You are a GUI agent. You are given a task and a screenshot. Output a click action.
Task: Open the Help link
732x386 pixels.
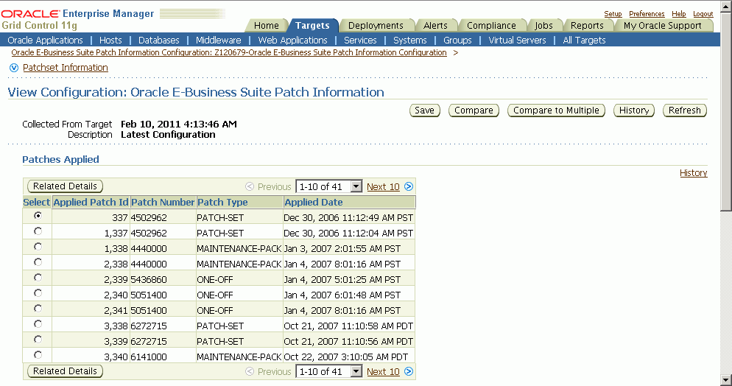coord(679,14)
